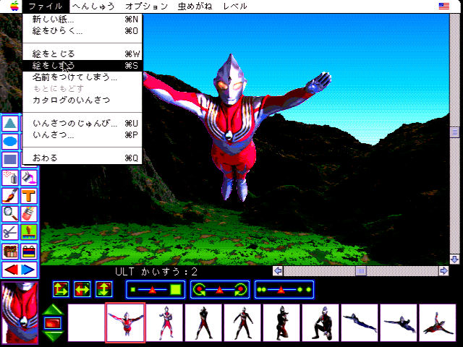Click the flip vertical stamp icon
The image size is (463, 347).
tap(103, 289)
